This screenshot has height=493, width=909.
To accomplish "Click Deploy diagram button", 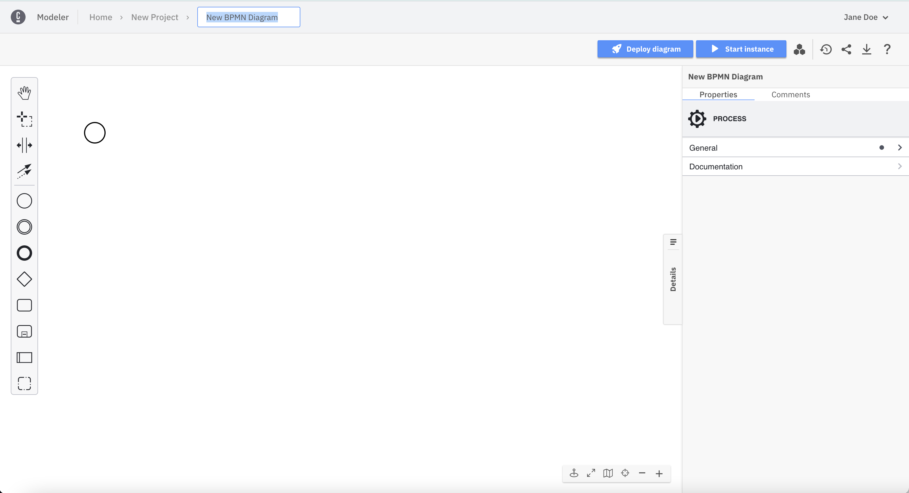I will 646,49.
